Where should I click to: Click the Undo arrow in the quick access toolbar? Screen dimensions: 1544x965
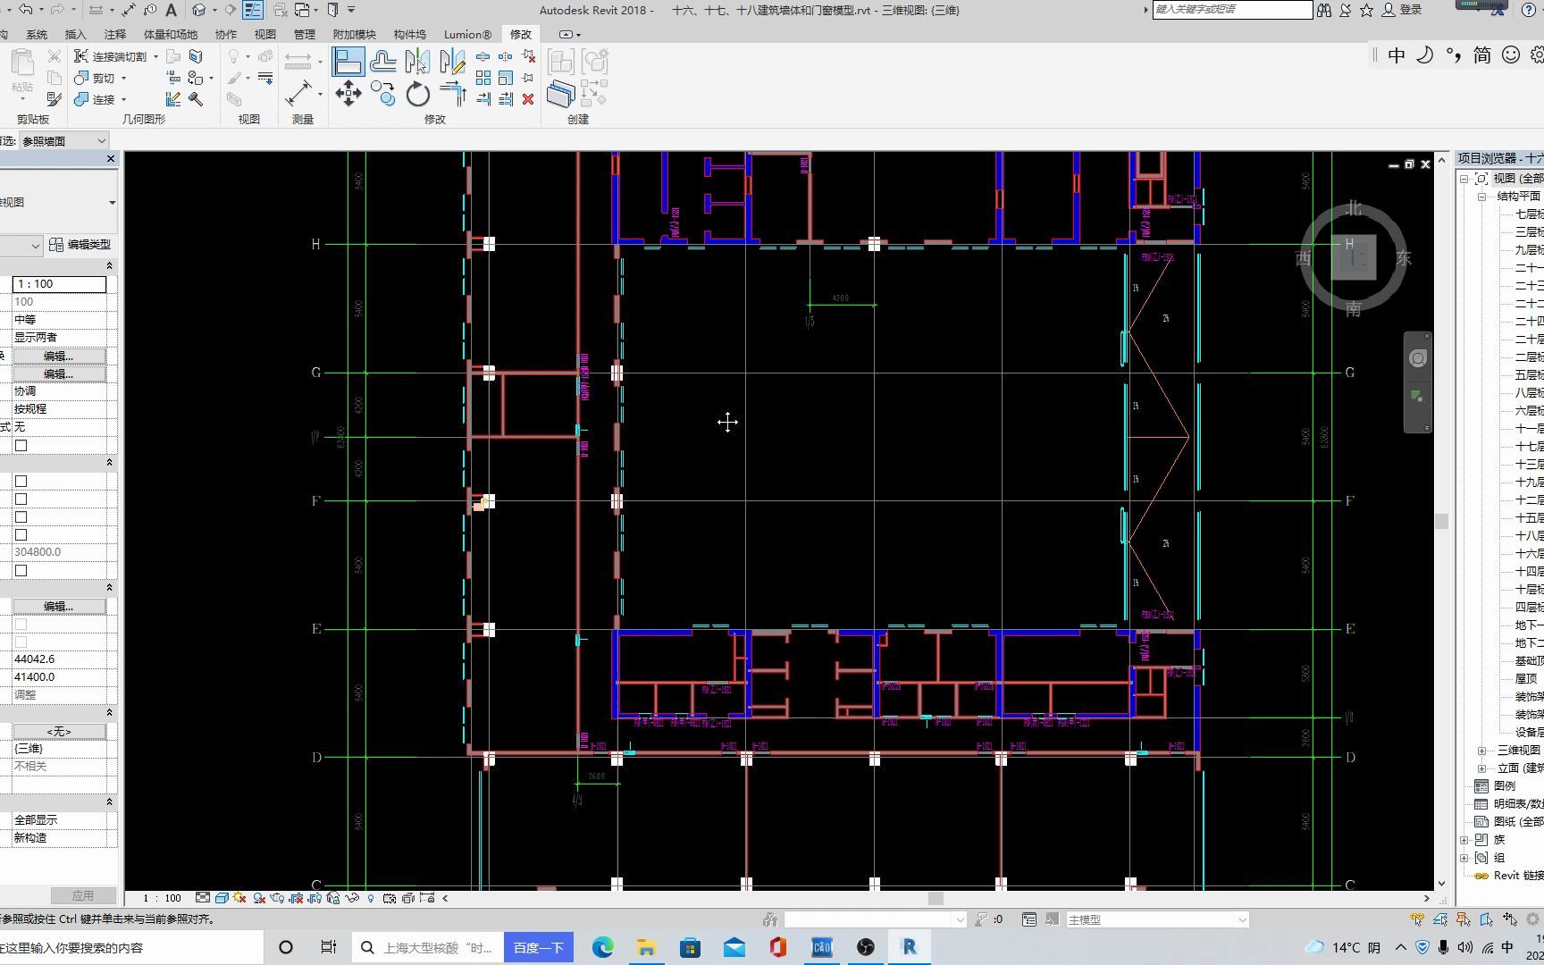[x=26, y=10]
